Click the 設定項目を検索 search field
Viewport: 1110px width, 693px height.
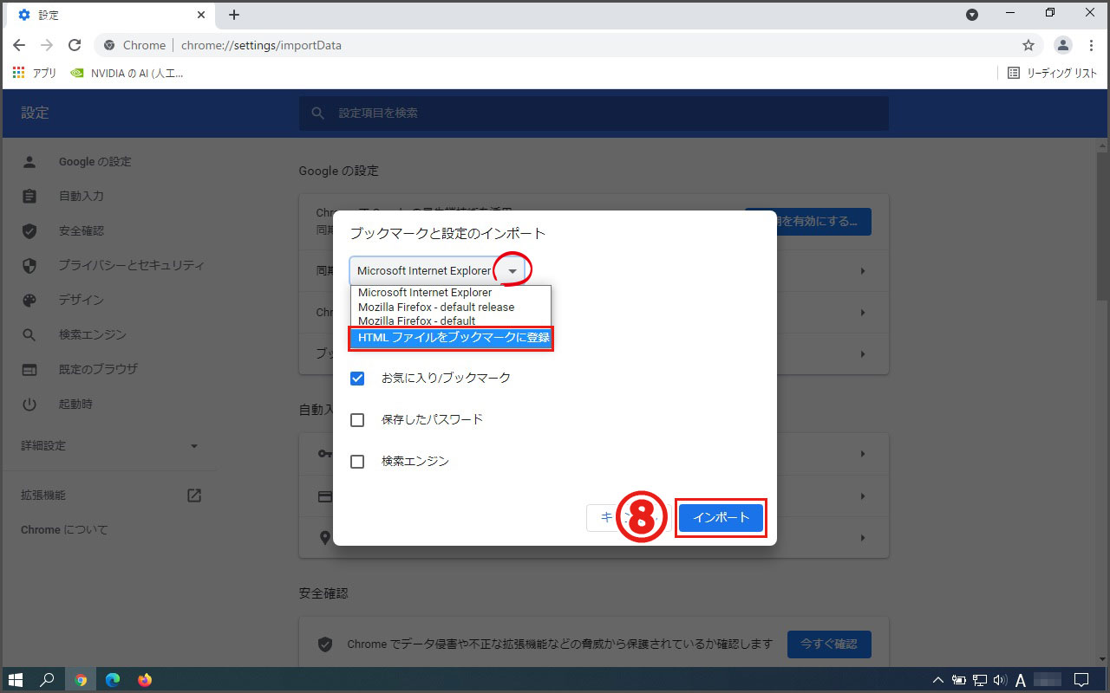pos(594,113)
